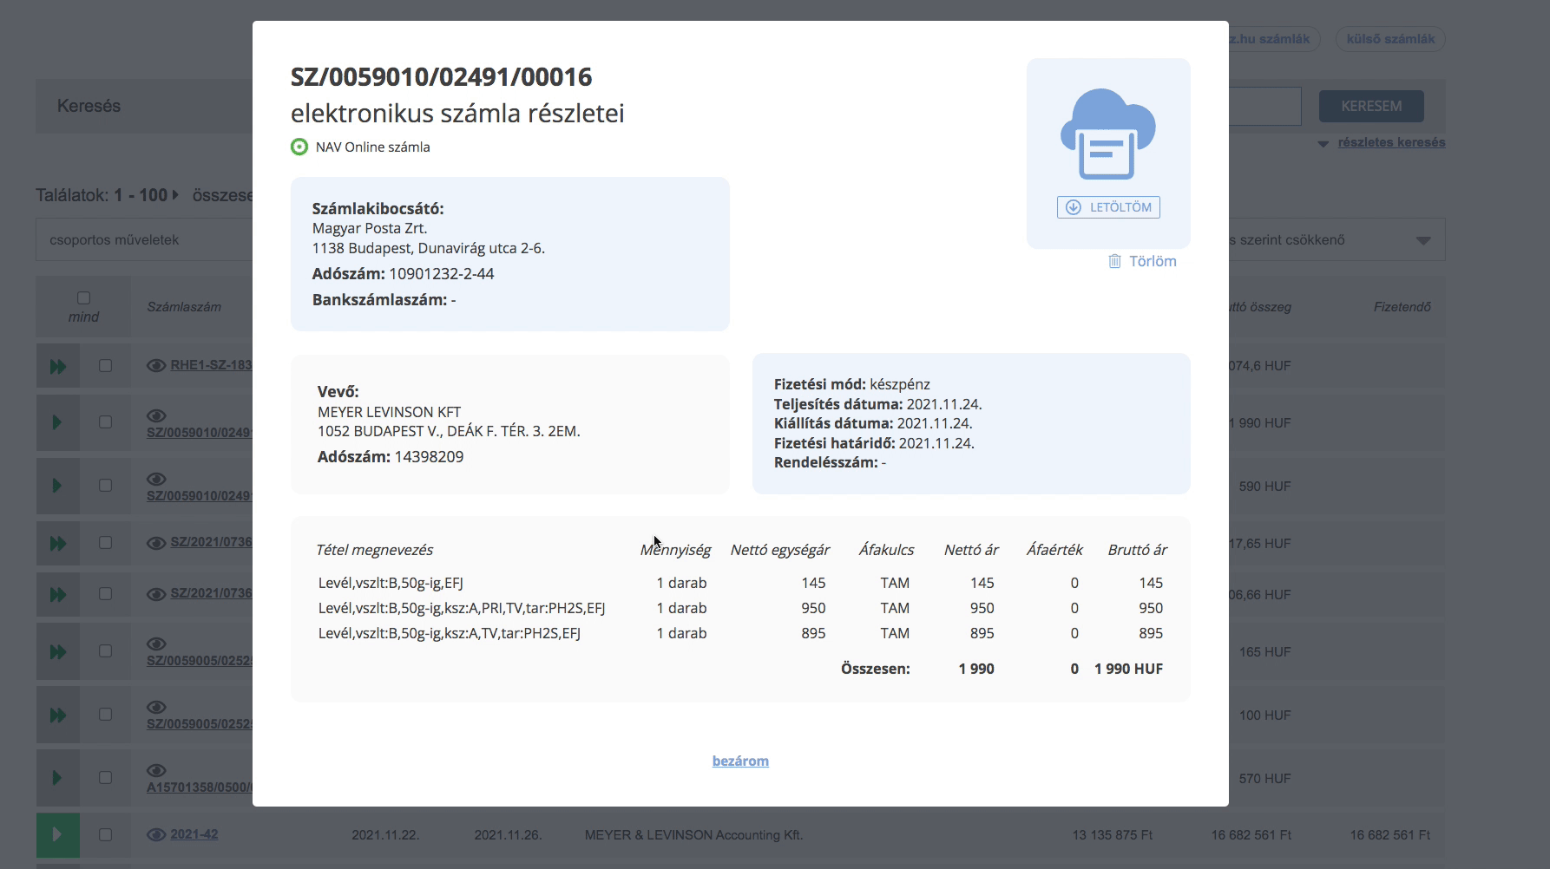Click invoice number SZ/0059010/02491/00016 heading
Viewport: 1550px width, 869px height.
pos(441,77)
